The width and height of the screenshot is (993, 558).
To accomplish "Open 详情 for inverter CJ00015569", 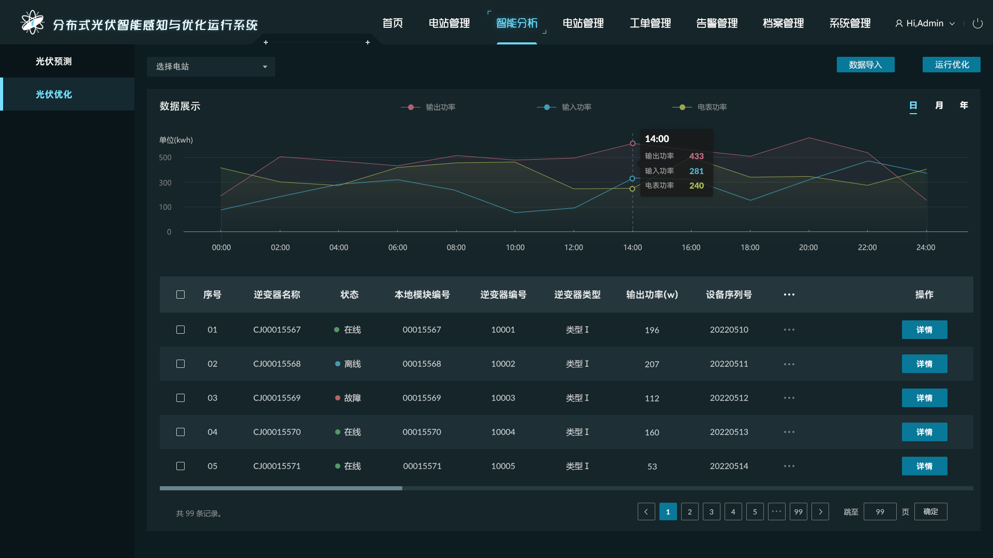I will (x=924, y=398).
